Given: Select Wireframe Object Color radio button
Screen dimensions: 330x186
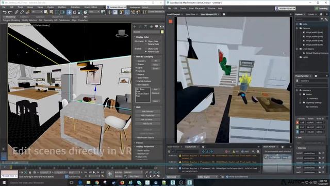Looking at the screenshot, I should (x=145, y=41).
